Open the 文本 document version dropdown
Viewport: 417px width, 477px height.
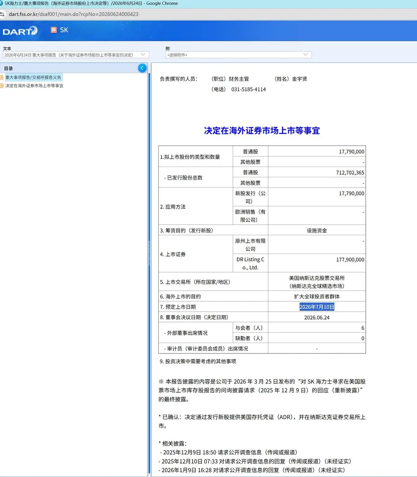[76, 55]
